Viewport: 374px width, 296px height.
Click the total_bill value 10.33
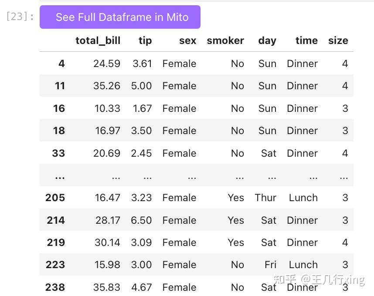(x=107, y=108)
